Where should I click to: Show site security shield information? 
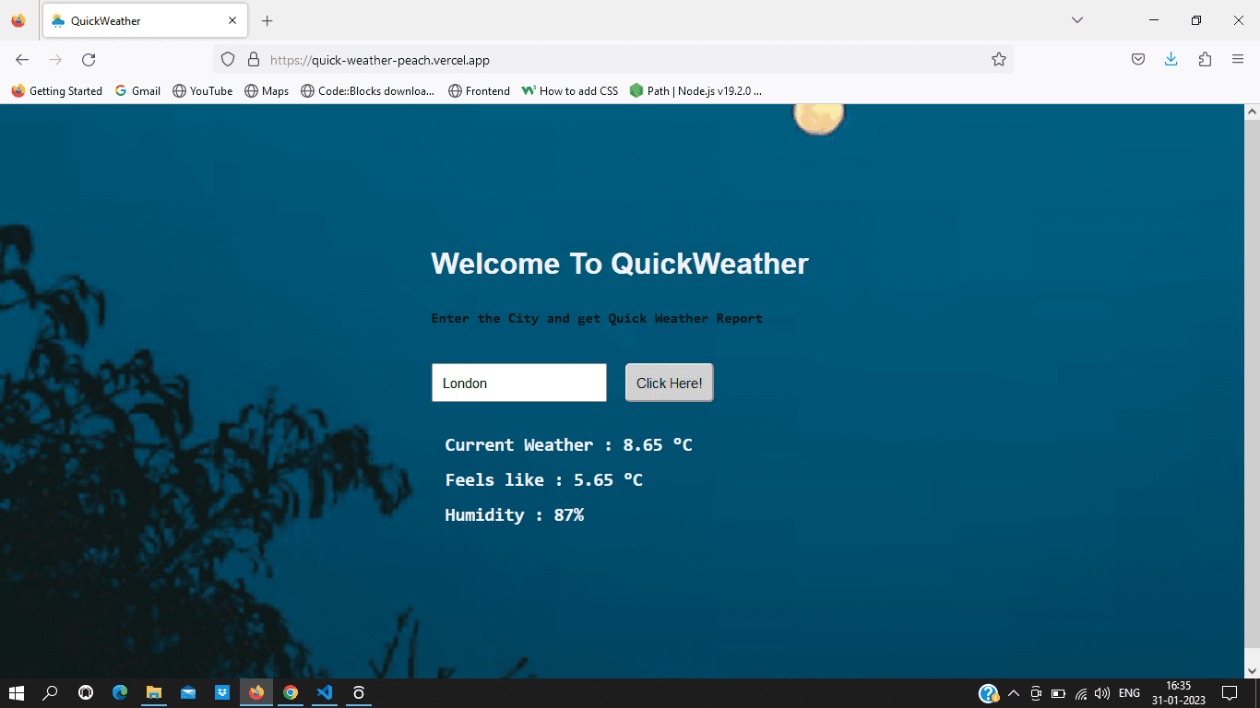click(228, 60)
